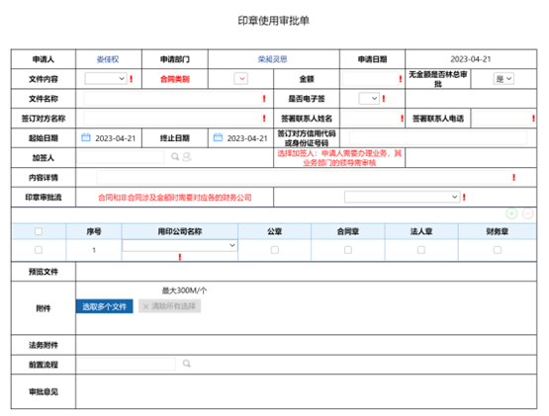Click the 审批意见 label
Viewport: 549px width, 416px height.
tap(44, 392)
